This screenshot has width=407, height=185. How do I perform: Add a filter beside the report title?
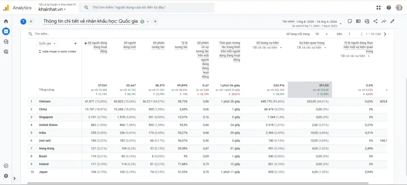155,21
